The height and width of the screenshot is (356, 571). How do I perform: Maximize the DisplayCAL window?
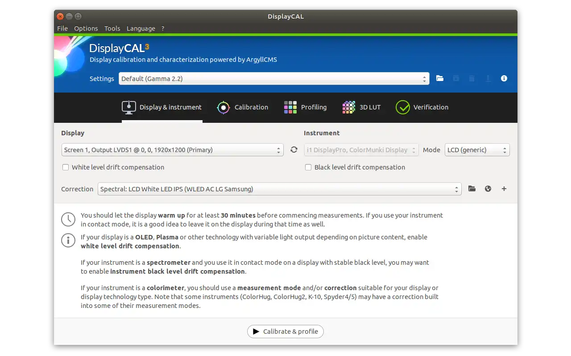pyautogui.click(x=78, y=16)
